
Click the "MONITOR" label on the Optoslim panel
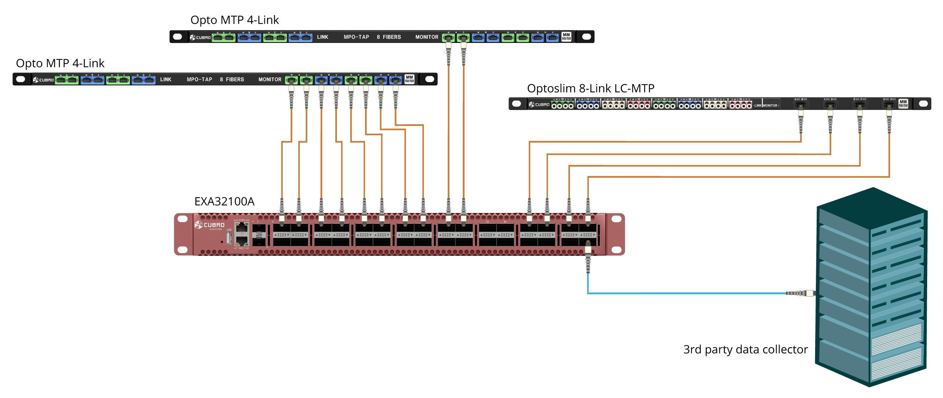[x=771, y=105]
